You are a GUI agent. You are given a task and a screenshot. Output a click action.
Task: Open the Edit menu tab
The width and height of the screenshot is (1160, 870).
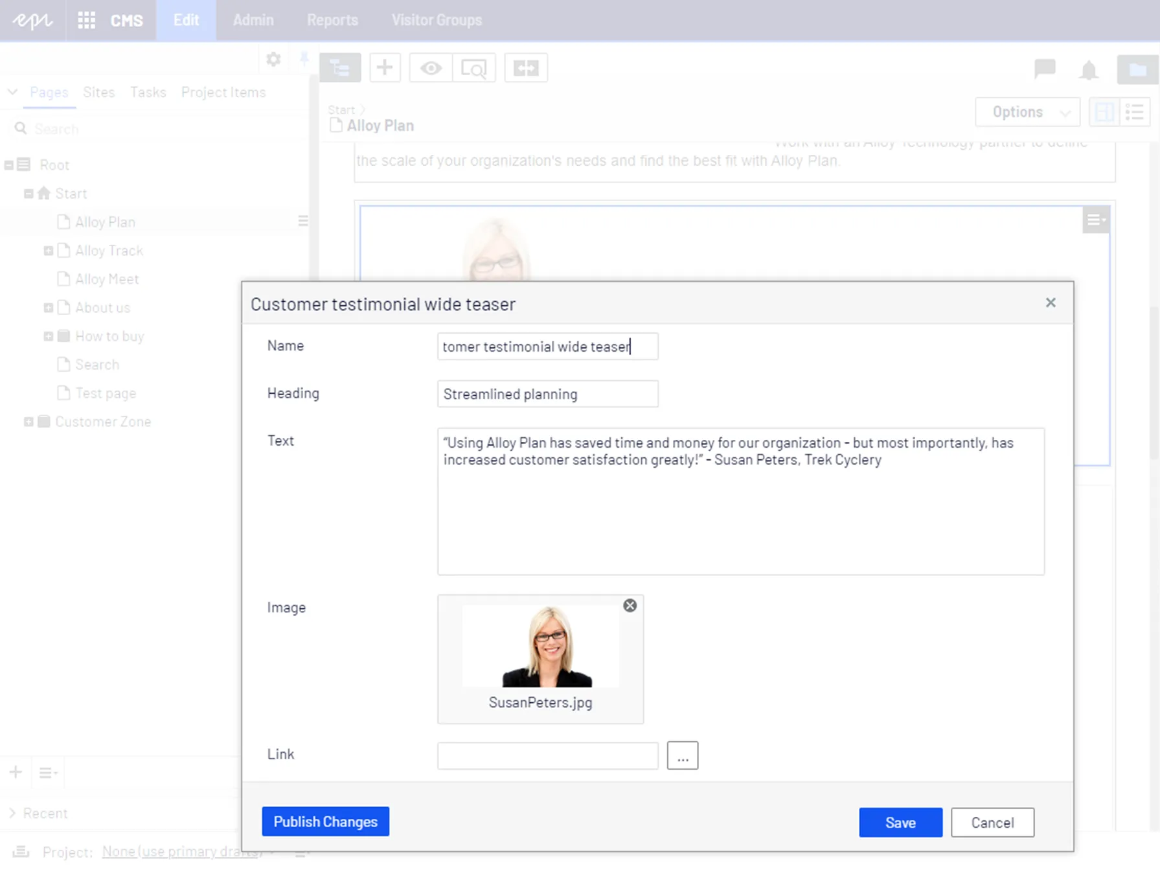(x=186, y=20)
